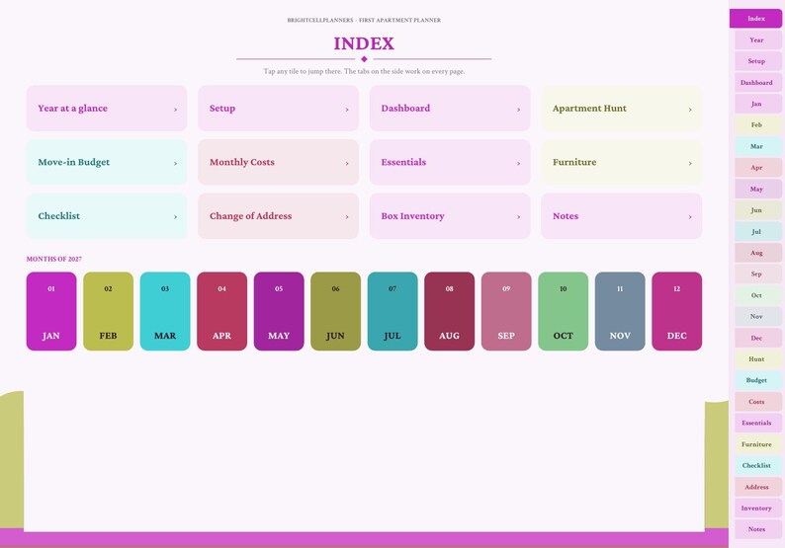The height and width of the screenshot is (548, 785).
Task: Open the May side tab
Action: point(758,189)
